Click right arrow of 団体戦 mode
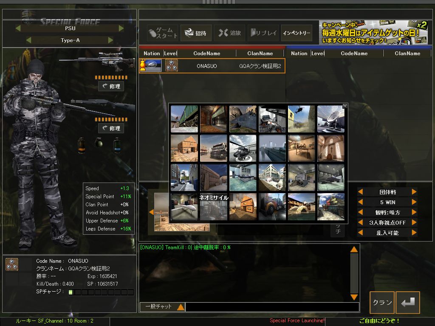The width and height of the screenshot is (435, 326). [414, 192]
